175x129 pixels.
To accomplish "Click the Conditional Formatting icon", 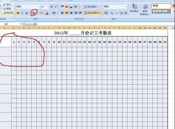I will pos(134,9).
